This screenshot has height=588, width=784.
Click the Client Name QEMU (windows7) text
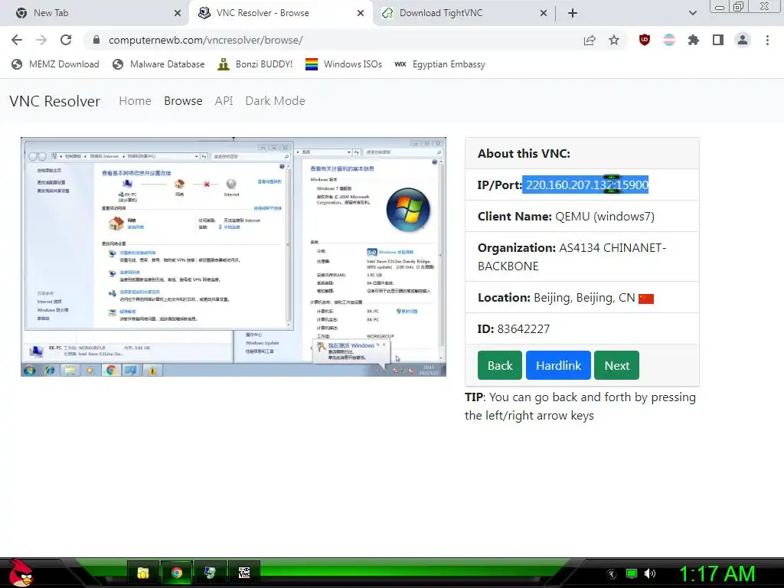coord(566,217)
